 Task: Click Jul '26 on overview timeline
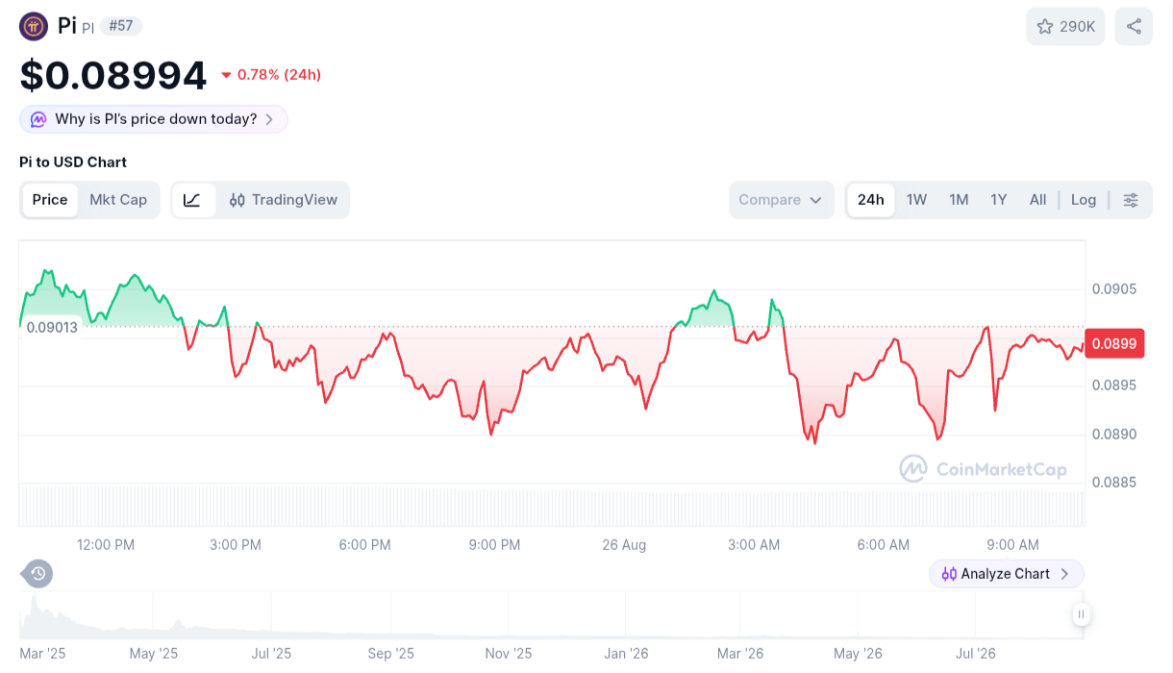pos(976,654)
